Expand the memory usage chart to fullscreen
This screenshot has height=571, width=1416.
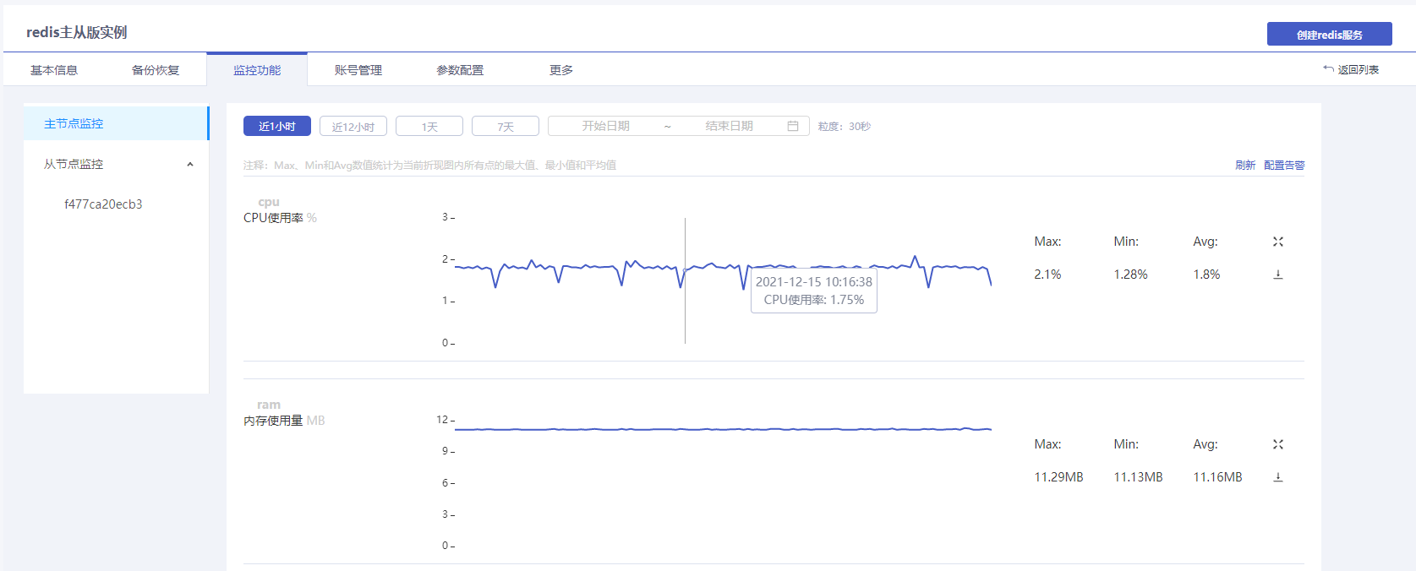1278,444
